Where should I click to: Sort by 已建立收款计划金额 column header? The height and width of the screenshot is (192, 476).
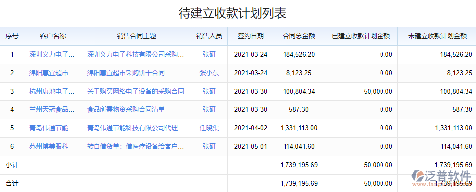361,36
